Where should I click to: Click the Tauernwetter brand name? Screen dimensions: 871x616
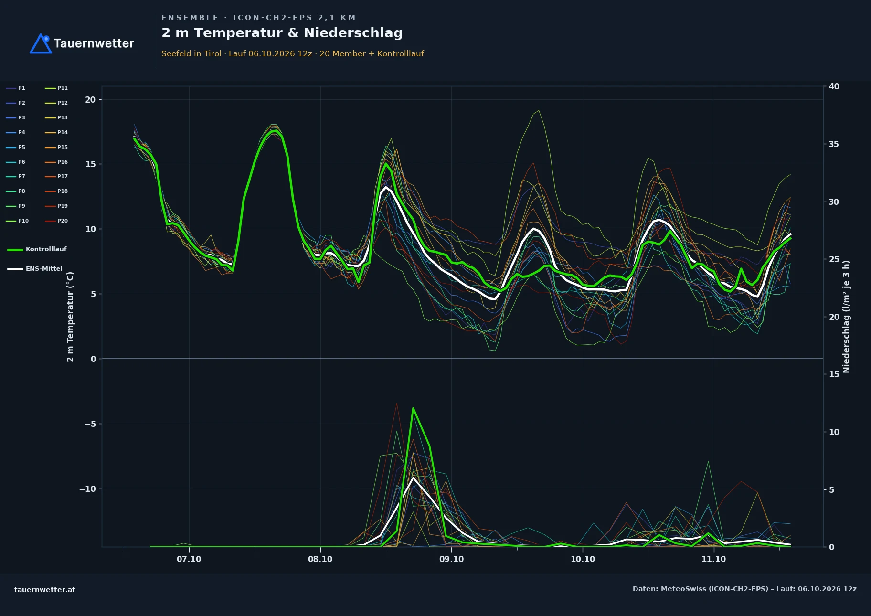pyautogui.click(x=94, y=43)
